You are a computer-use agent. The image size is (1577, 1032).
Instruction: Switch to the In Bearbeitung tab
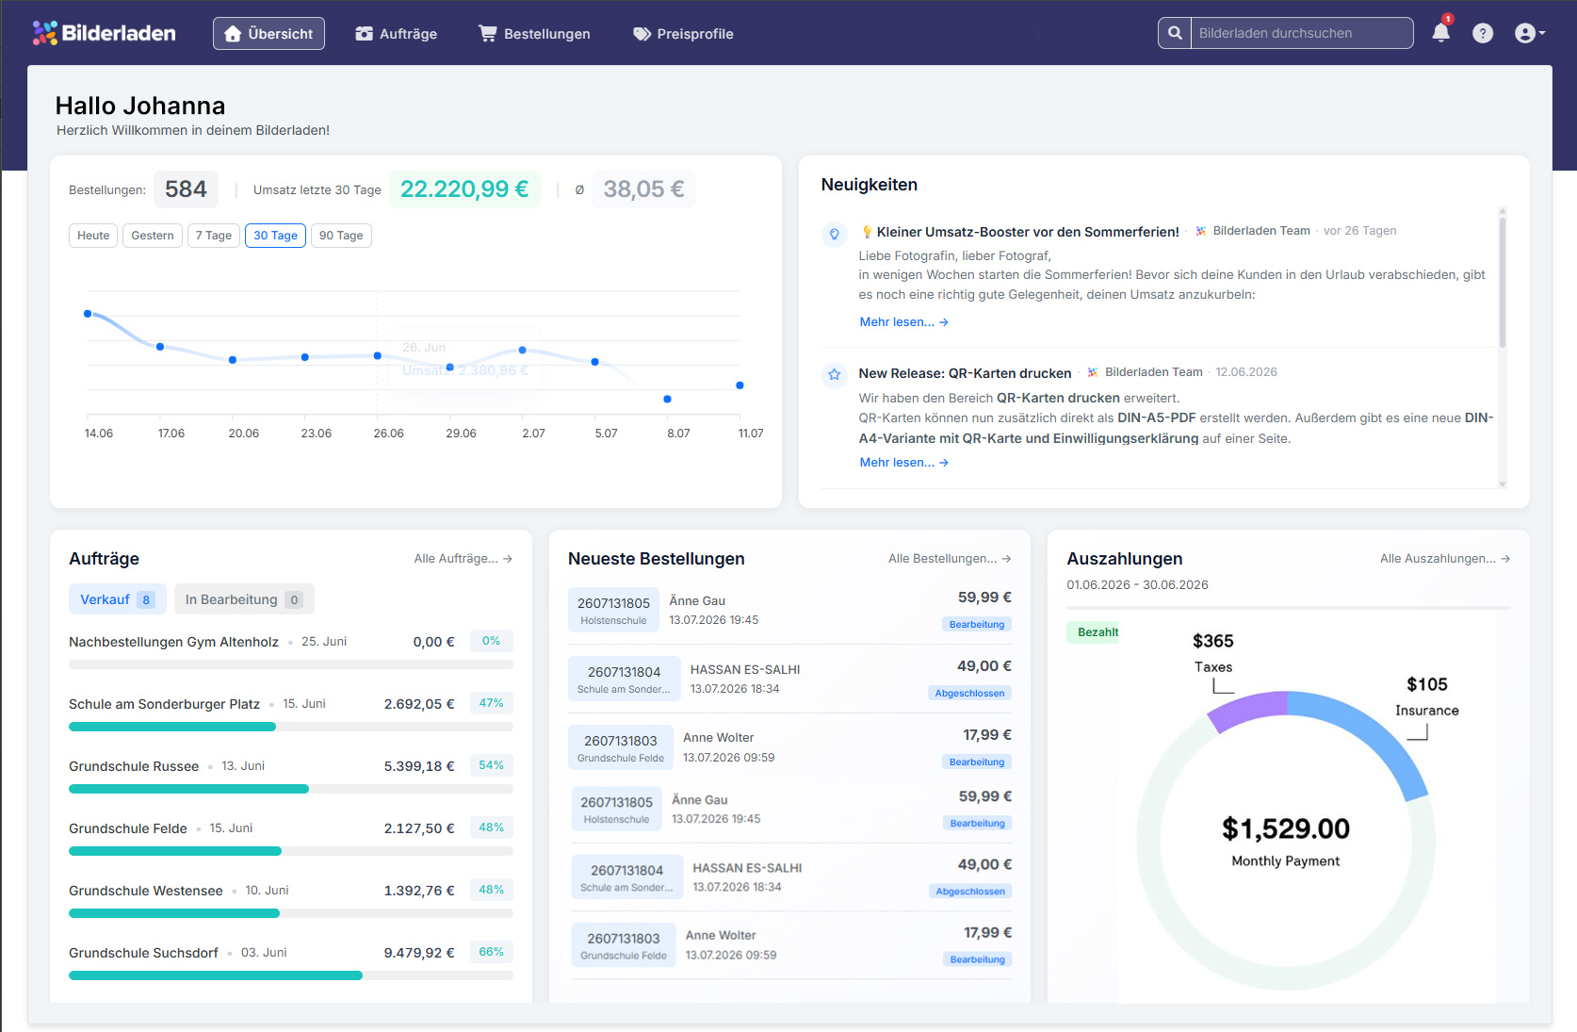(x=244, y=599)
